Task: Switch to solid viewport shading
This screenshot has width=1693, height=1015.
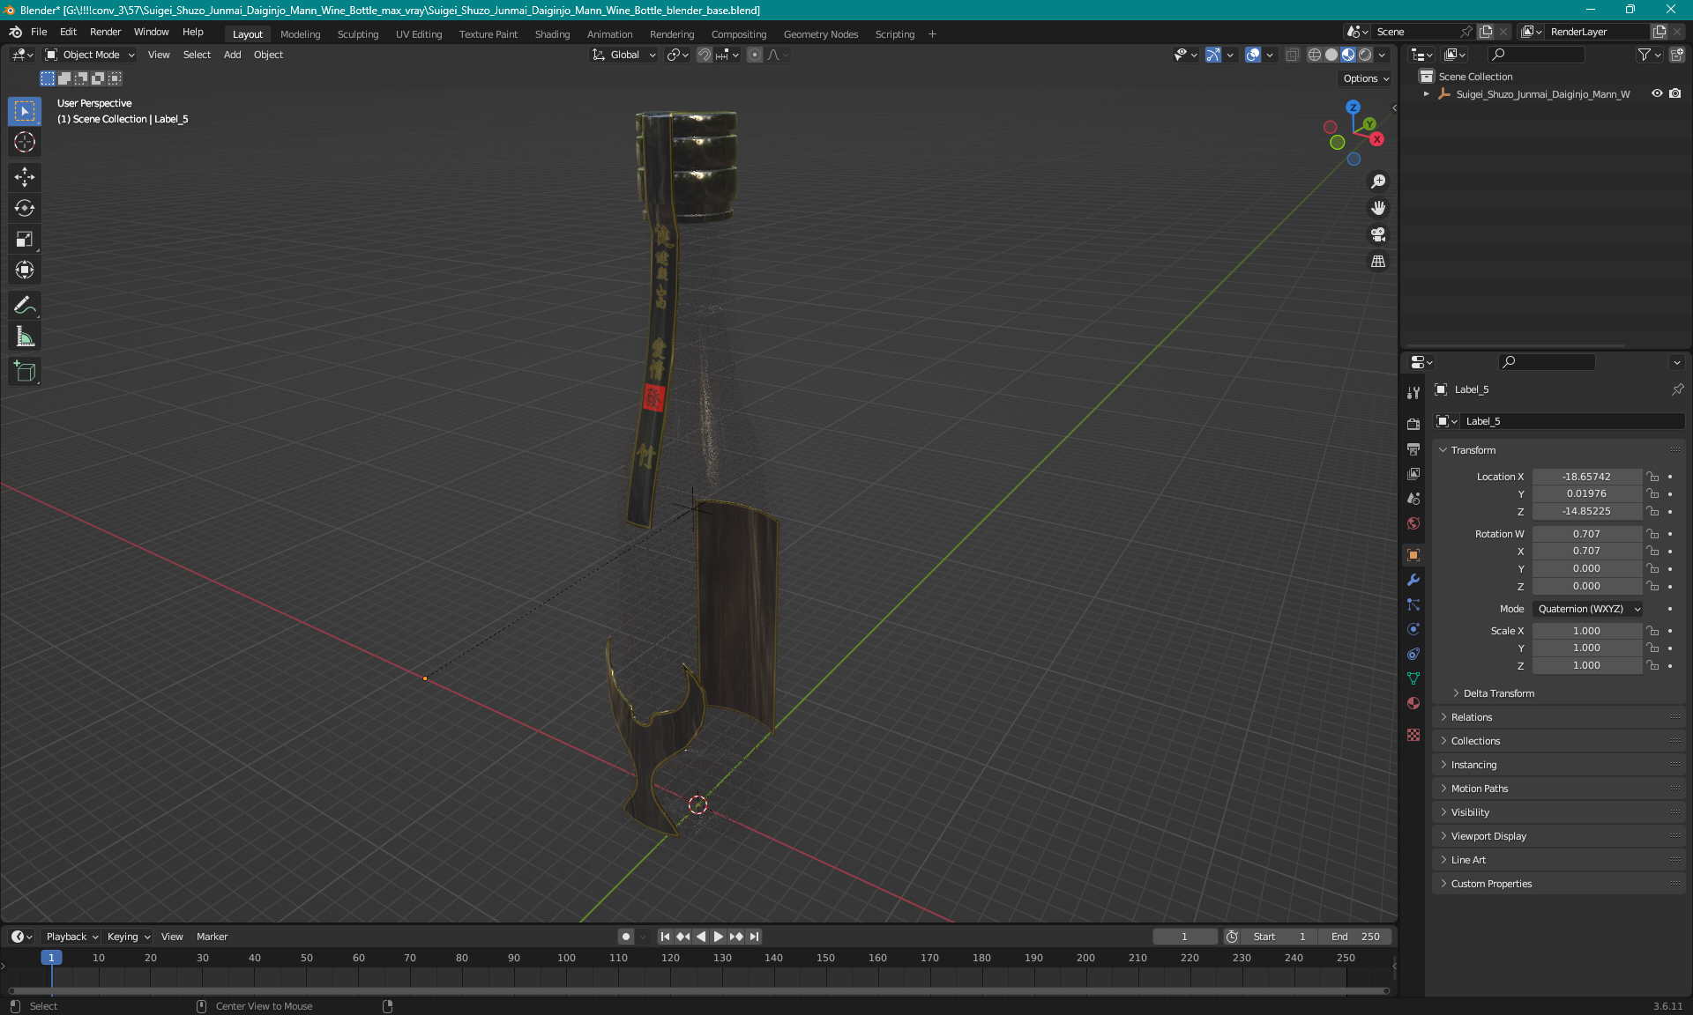Action: [x=1331, y=55]
